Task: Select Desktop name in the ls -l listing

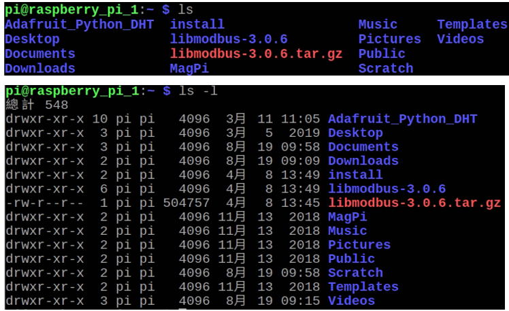Action: 355,133
